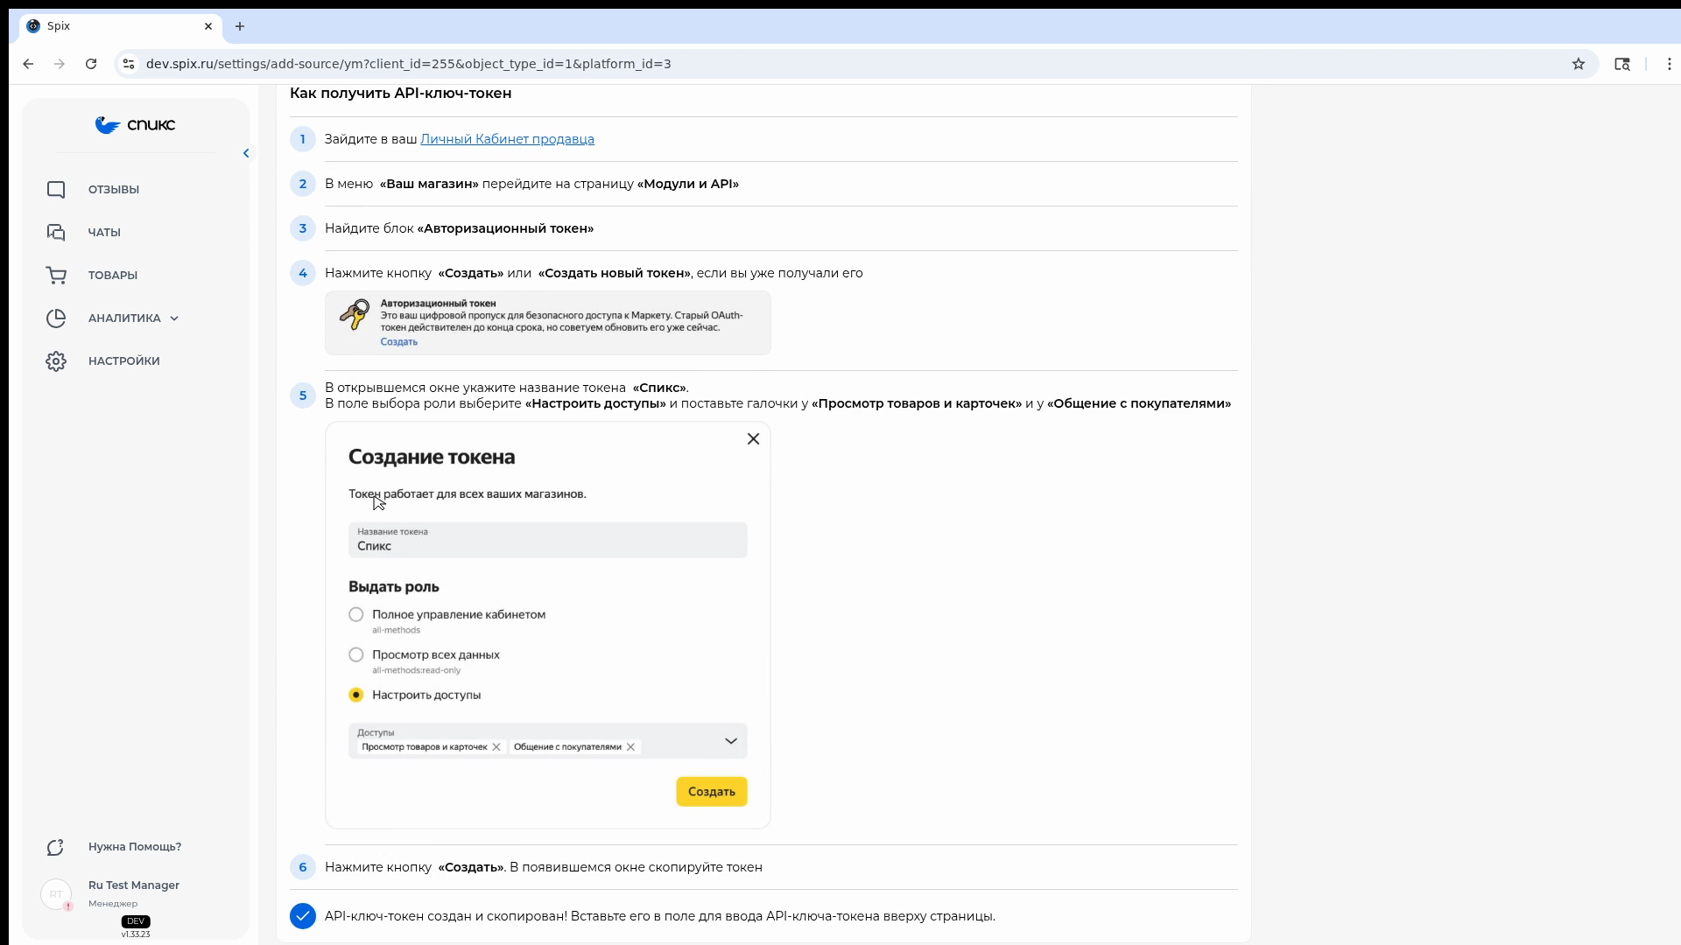Viewport: 1681px width, 945px height.
Task: Reload the current page
Action: 91,64
